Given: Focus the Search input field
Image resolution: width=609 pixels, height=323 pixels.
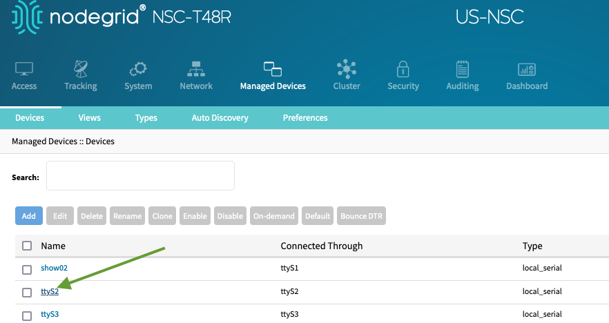Looking at the screenshot, I should [x=140, y=176].
